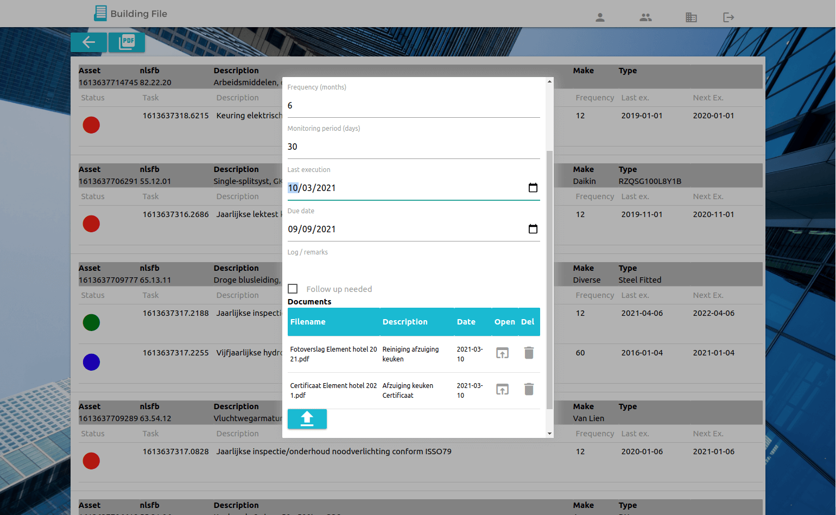Click red status dot for task 1613637317.0828
The width and height of the screenshot is (836, 515).
coord(91,461)
